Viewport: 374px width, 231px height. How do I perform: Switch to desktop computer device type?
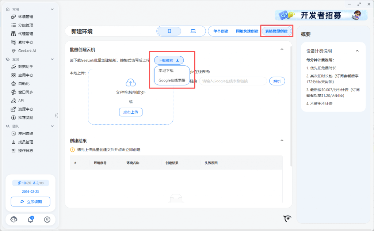(193, 31)
